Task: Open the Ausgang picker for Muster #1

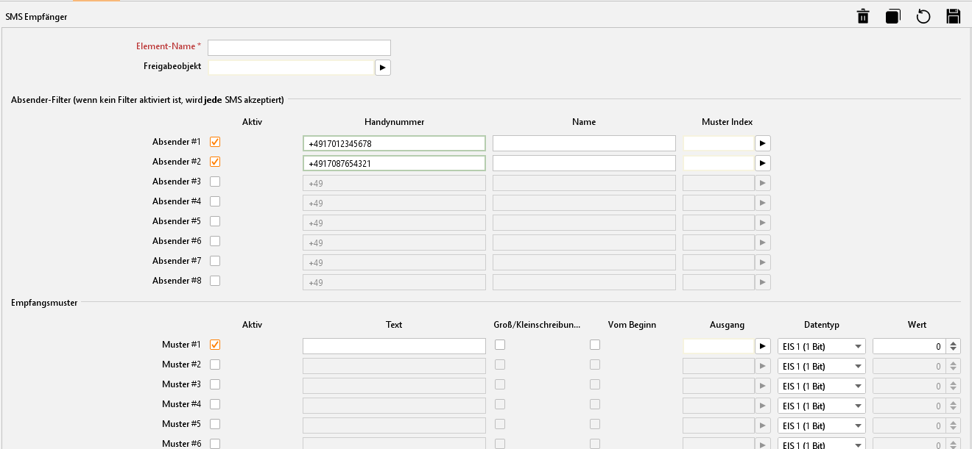Action: tap(763, 346)
